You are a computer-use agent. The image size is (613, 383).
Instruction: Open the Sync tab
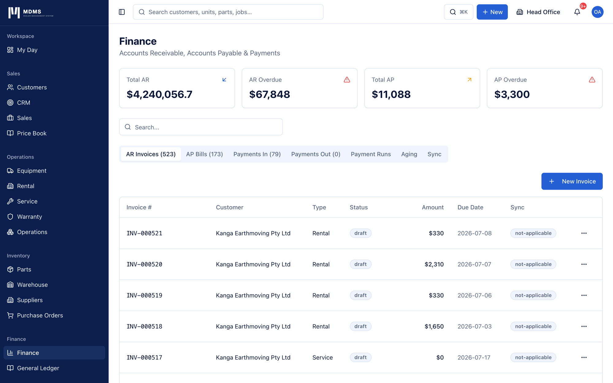click(x=434, y=154)
